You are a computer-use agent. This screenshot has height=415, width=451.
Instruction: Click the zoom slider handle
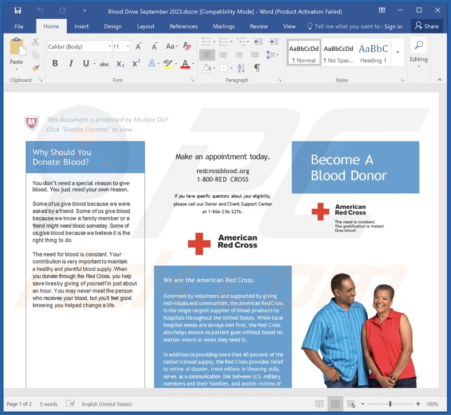pos(390,404)
